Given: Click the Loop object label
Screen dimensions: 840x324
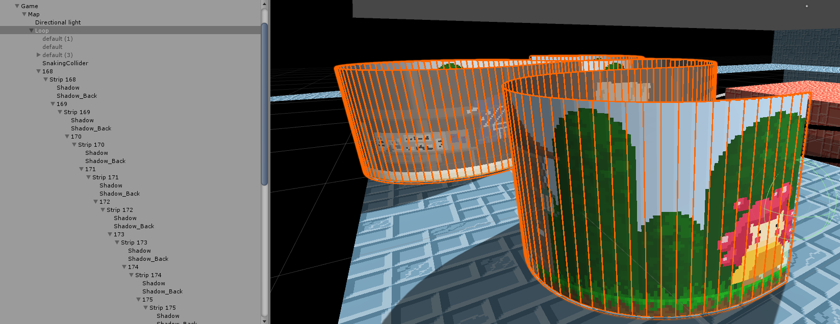Looking at the screenshot, I should tap(42, 31).
